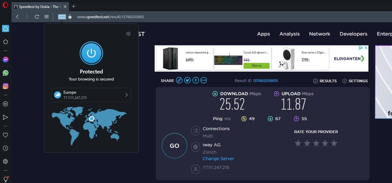Open the Analysis menu
392x183 pixels.
289,34
